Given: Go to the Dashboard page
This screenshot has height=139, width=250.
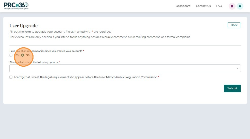Looking at the screenshot, I should click(x=183, y=6).
